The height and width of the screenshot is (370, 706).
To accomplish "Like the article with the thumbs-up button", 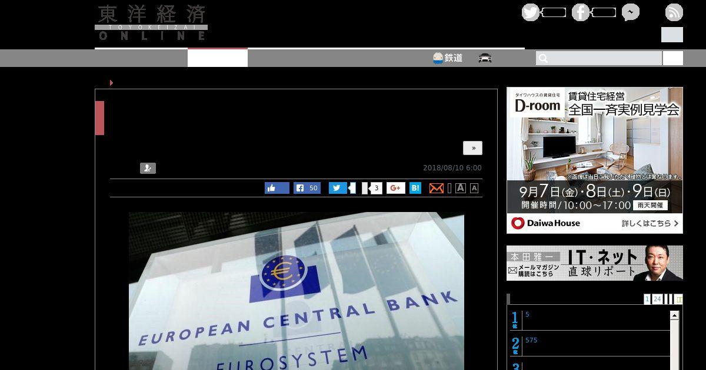I will pyautogui.click(x=277, y=188).
